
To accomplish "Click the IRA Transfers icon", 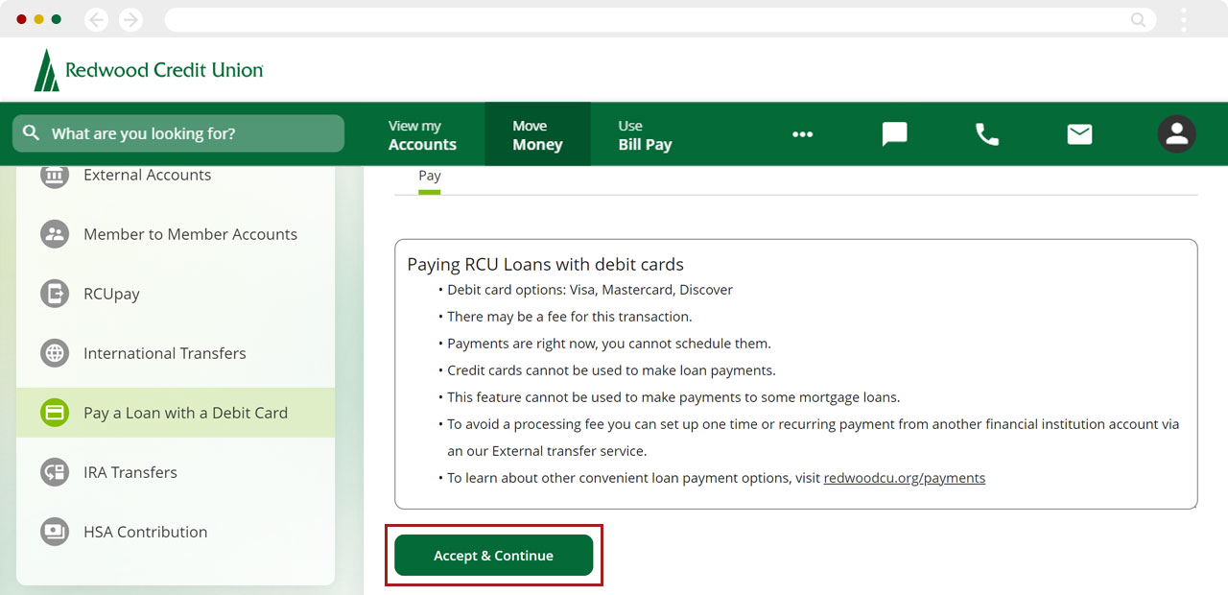I will (x=55, y=472).
